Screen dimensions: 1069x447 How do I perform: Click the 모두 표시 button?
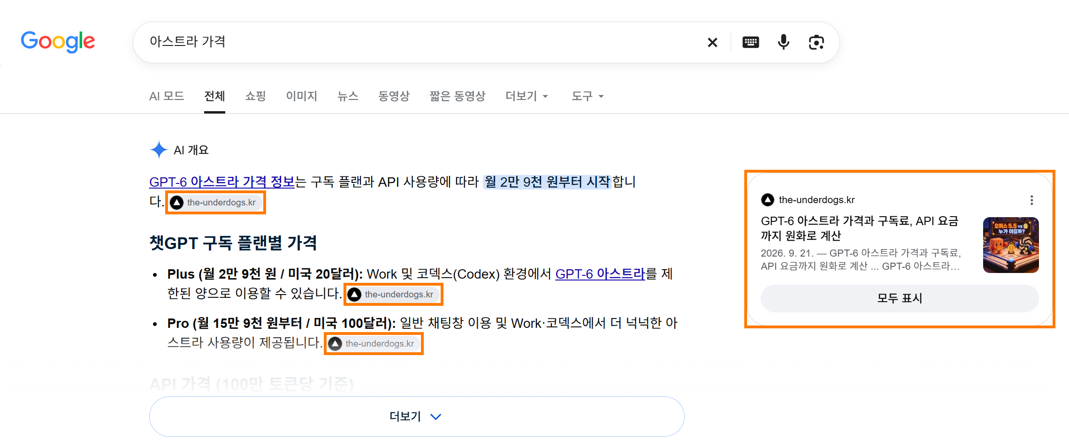point(900,298)
